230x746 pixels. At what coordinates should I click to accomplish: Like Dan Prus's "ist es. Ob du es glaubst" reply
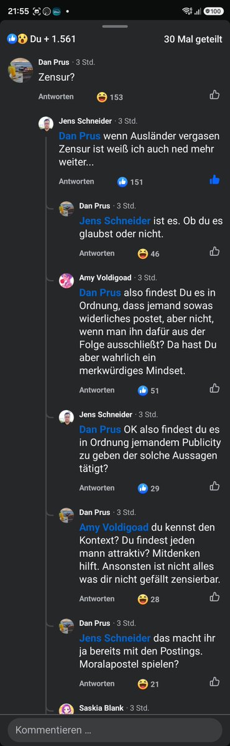pyautogui.click(x=214, y=251)
